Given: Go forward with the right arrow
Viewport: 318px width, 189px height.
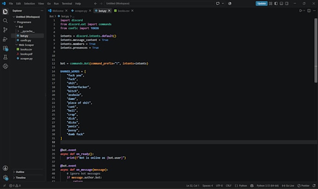Looking at the screenshot, I should click(x=101, y=3).
